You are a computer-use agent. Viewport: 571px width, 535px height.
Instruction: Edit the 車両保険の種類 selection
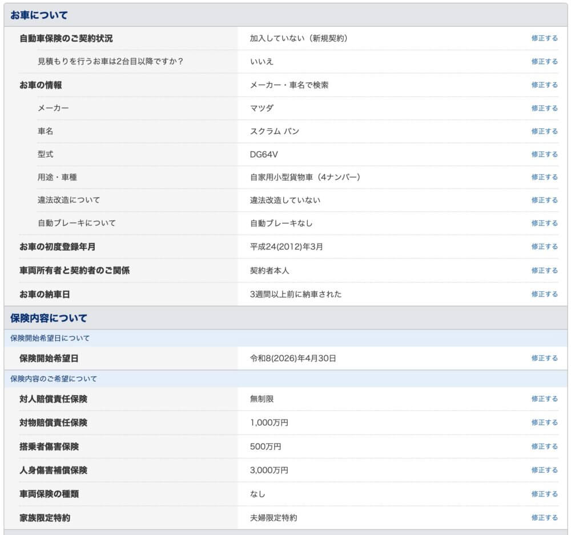(544, 494)
